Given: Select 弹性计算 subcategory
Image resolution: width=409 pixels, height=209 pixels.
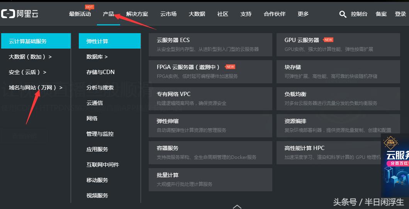Looking at the screenshot, I should click(110, 41).
